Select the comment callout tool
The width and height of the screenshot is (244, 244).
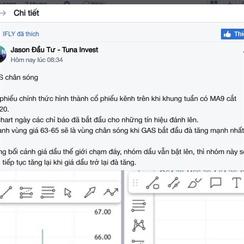pos(216,183)
